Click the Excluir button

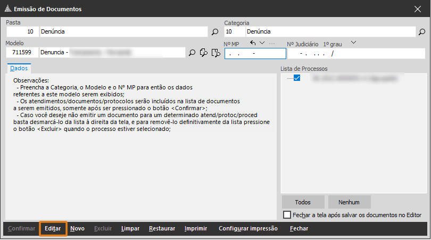(103, 228)
